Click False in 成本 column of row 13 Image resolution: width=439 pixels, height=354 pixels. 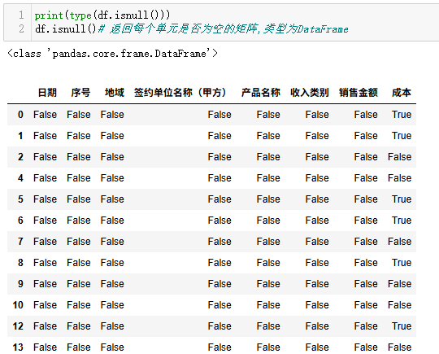click(399, 347)
